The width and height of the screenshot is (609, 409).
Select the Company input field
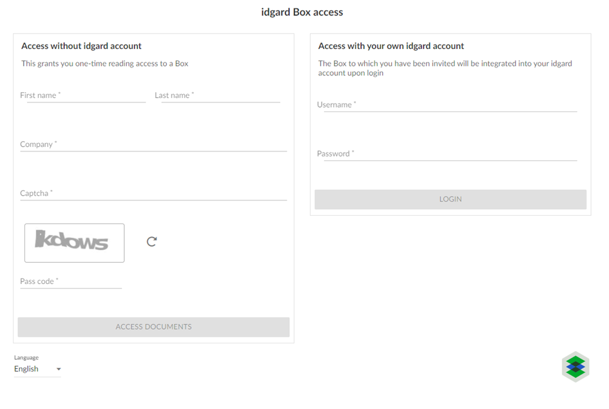coord(153,144)
